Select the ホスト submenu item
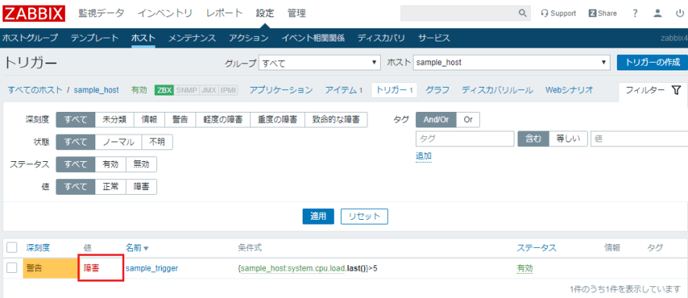 coord(143,38)
